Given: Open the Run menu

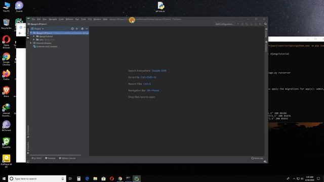Looking at the screenshot, I should 77,19.
